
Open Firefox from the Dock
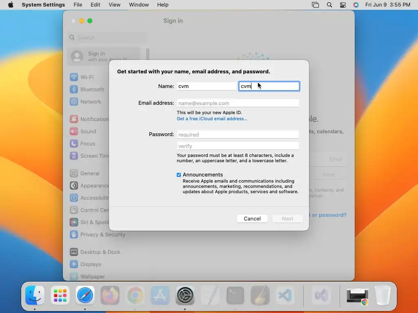(x=110, y=295)
